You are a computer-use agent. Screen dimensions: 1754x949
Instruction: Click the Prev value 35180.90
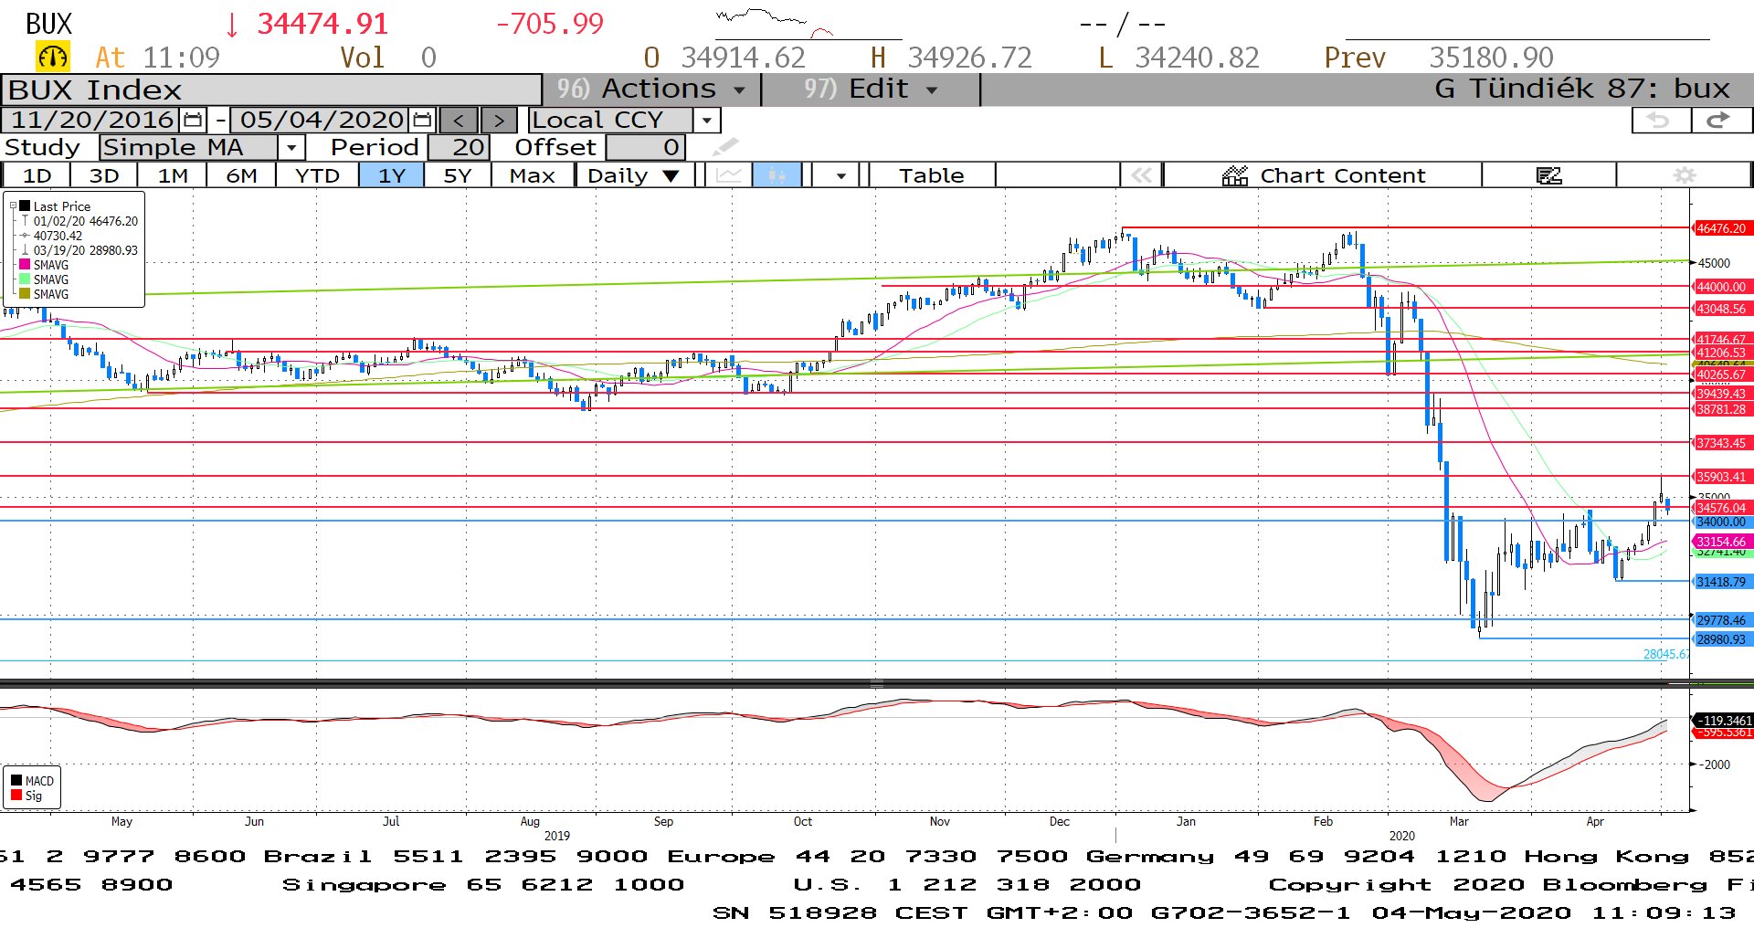(1491, 58)
